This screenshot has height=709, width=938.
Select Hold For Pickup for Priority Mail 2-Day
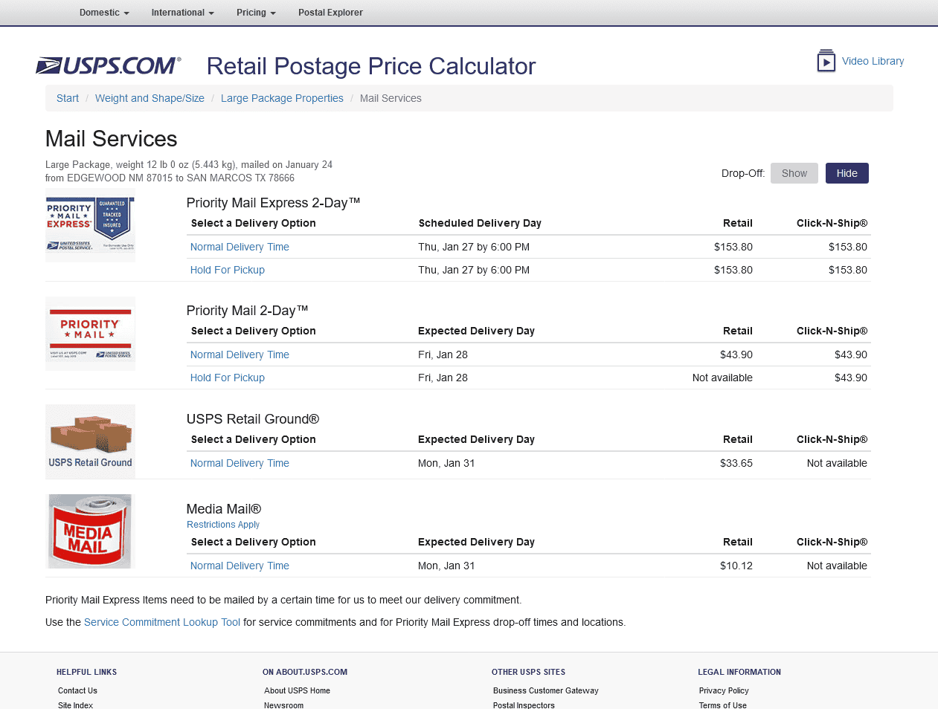pyautogui.click(x=228, y=378)
